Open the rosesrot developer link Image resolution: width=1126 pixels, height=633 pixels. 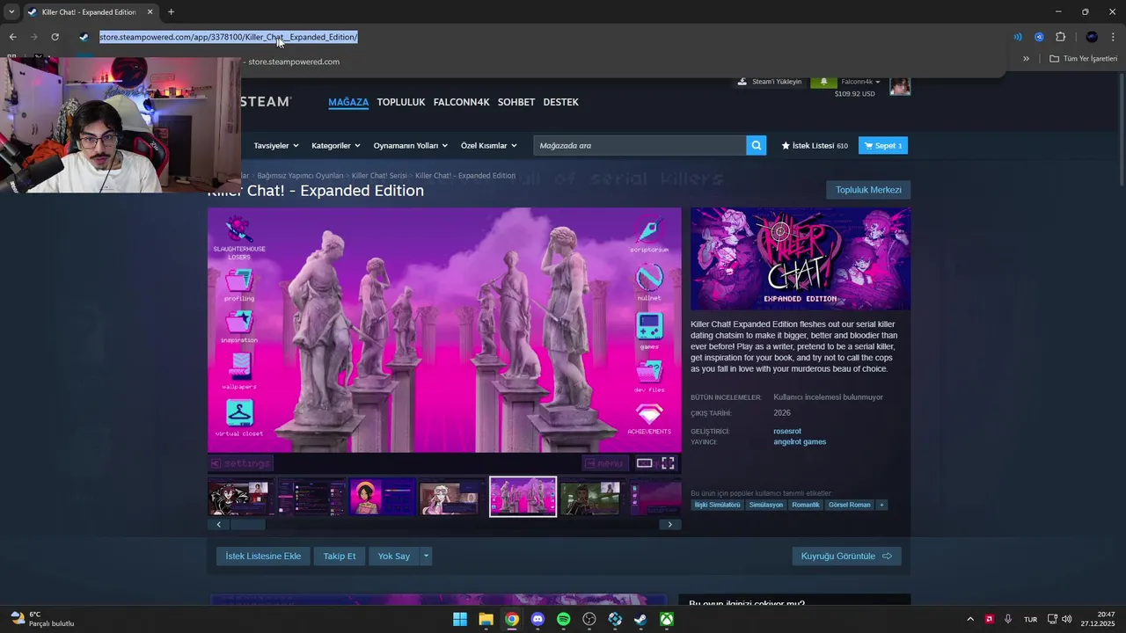[x=787, y=432]
